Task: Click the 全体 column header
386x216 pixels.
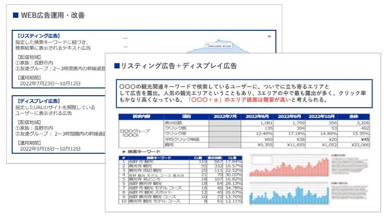Action: [354, 116]
